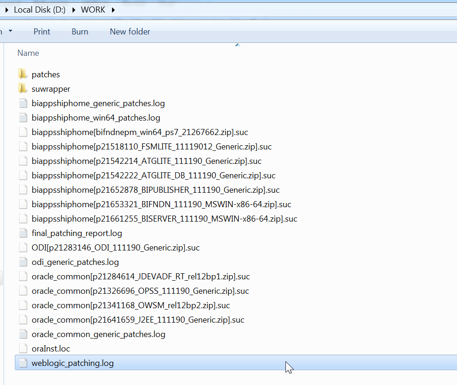
Task: Select oraInst.loc file name
Action: [51, 349]
